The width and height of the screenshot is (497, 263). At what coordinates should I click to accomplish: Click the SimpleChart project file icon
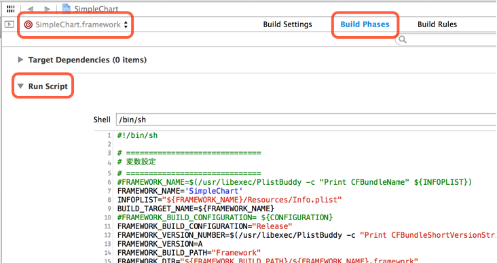point(67,9)
